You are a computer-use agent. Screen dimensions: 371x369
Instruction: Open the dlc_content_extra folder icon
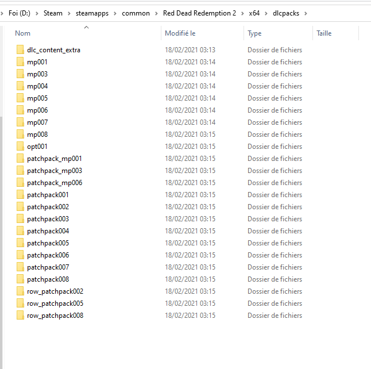(20, 50)
